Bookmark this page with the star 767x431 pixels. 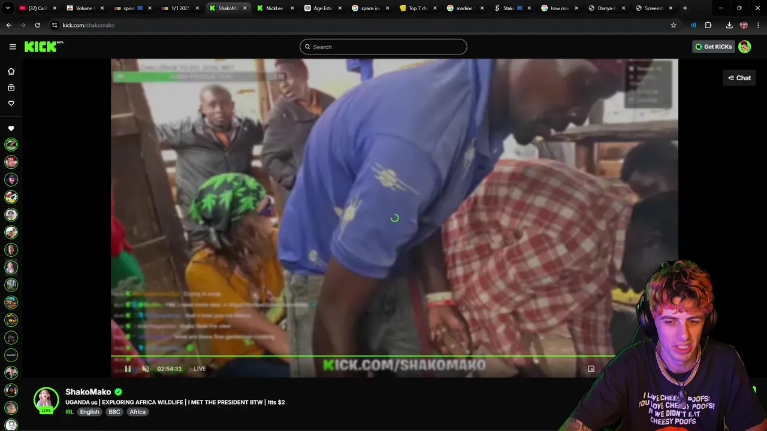pos(674,25)
